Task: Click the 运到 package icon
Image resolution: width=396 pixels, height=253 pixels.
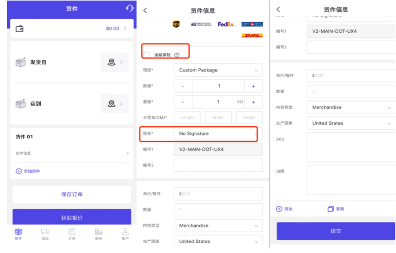Action: pyautogui.click(x=21, y=103)
